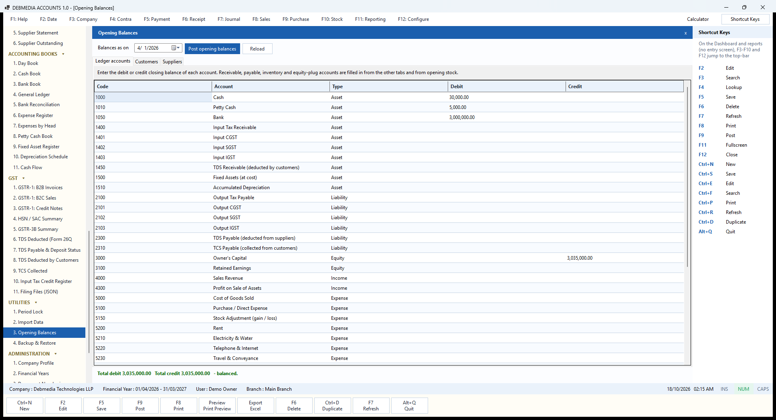Open the F11: Reporting menu
Screen dimensions: 776x420
[370, 19]
